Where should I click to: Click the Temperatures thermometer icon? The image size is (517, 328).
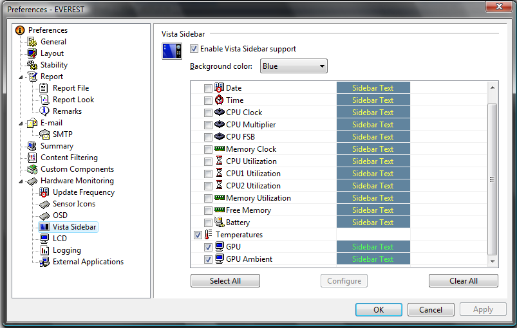(209, 235)
